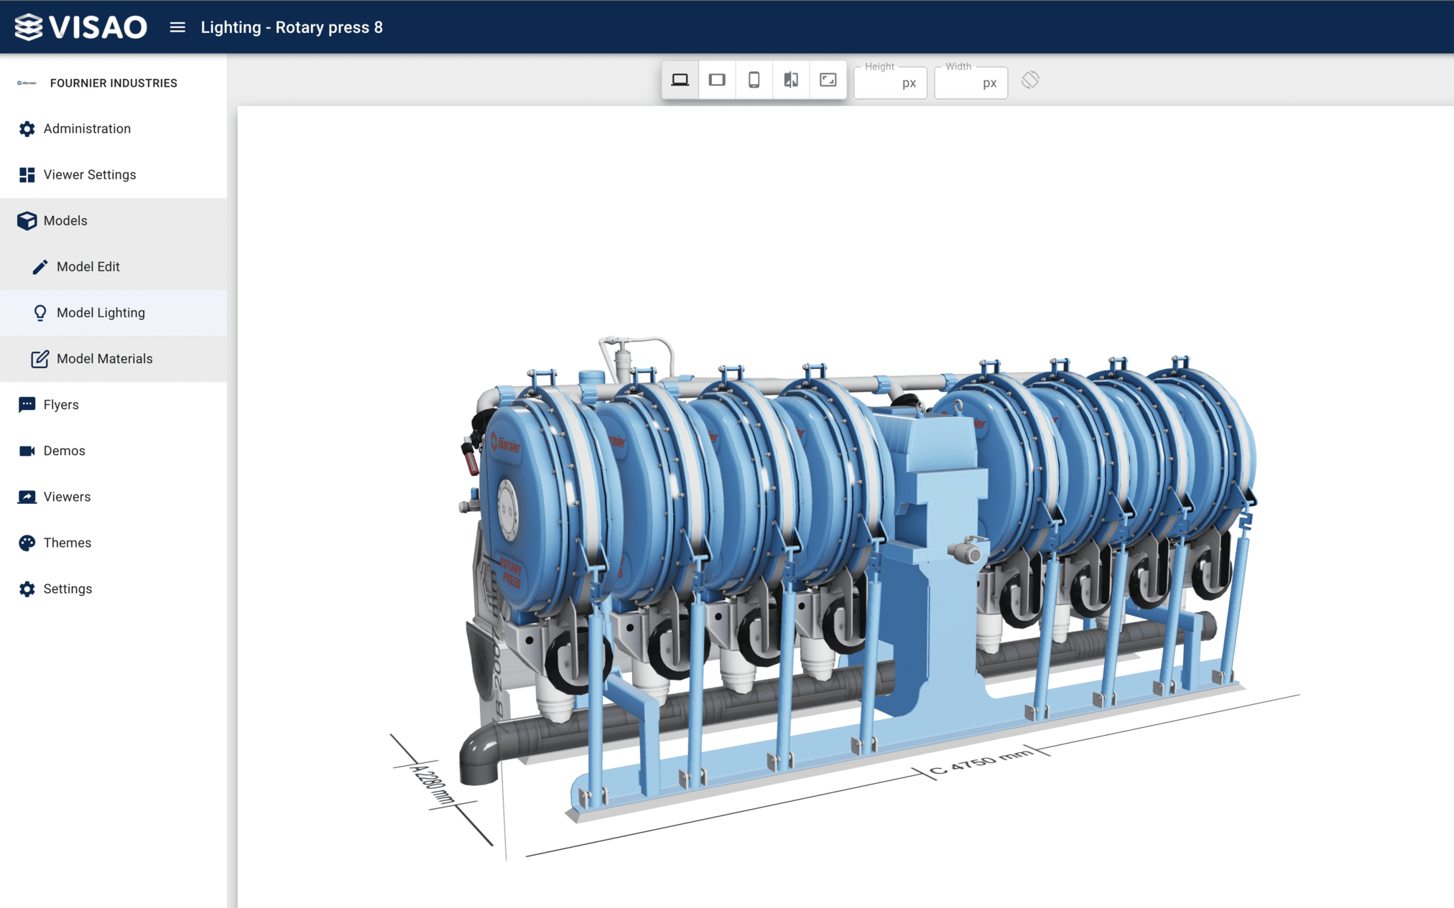Viewport: 1454px width, 908px height.
Task: Select the Model Lighting bulb icon
Action: [x=41, y=312]
